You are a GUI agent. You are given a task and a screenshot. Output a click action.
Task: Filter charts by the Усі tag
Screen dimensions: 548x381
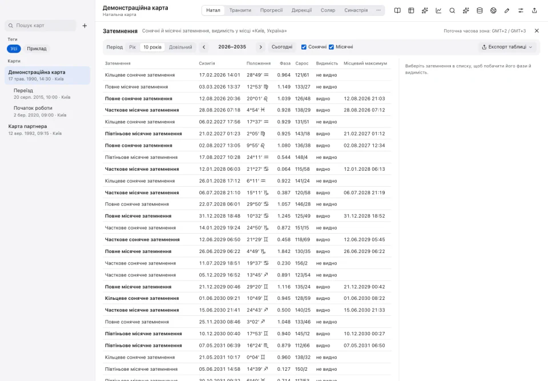pos(14,49)
